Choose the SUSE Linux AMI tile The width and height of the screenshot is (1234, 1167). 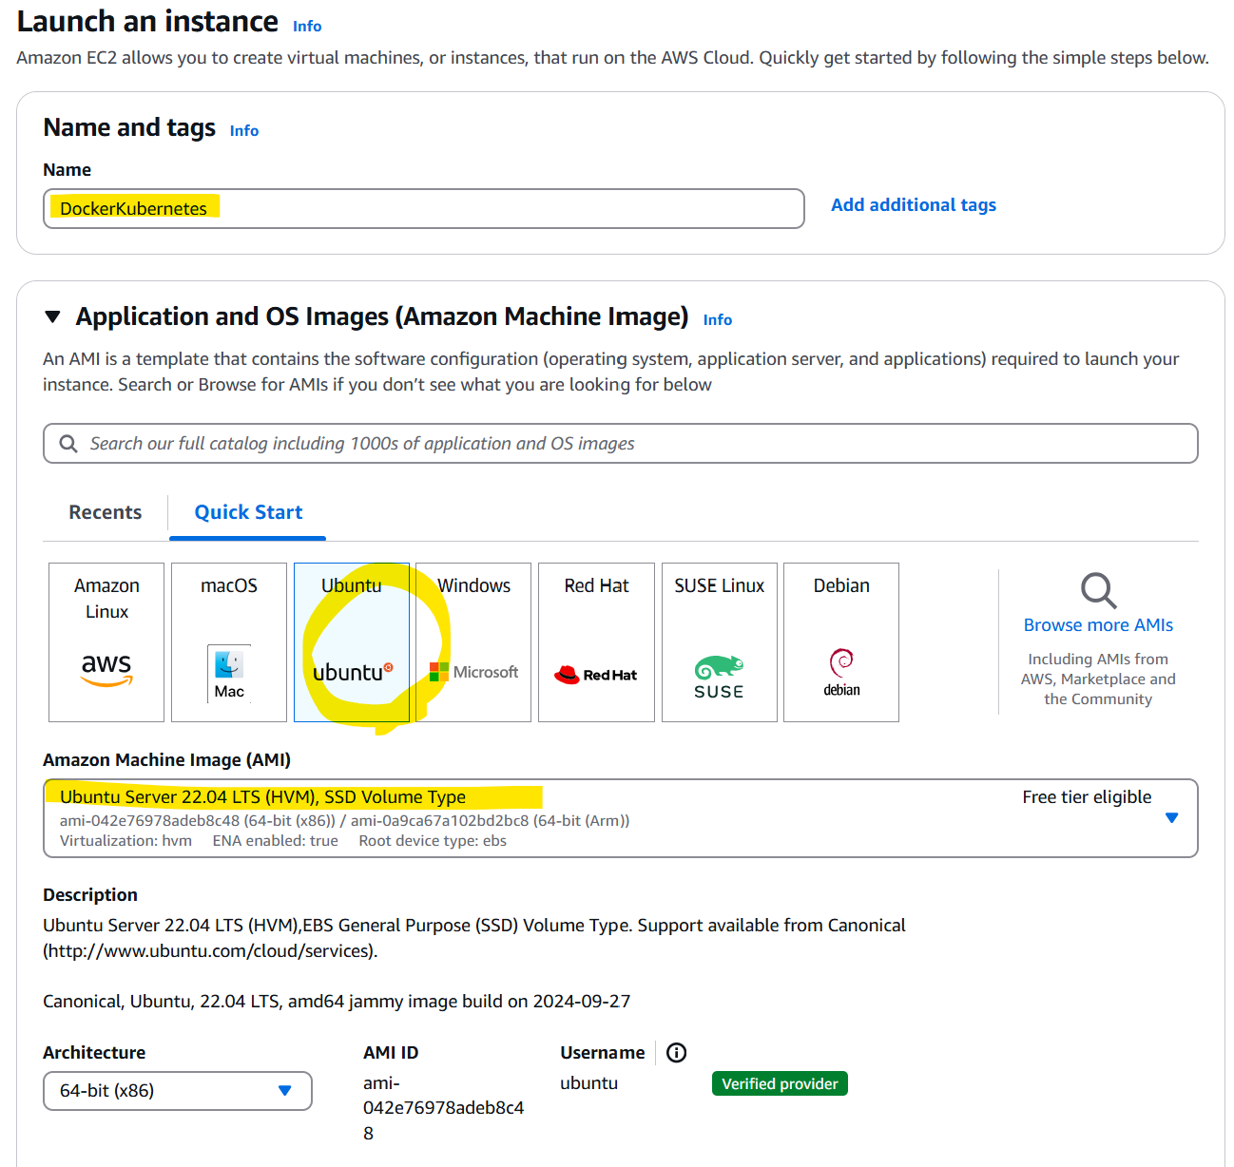720,642
